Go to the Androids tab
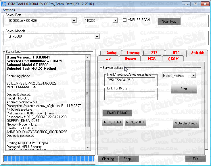Viewport: 211px width, 166px height. pyautogui.click(x=197, y=52)
